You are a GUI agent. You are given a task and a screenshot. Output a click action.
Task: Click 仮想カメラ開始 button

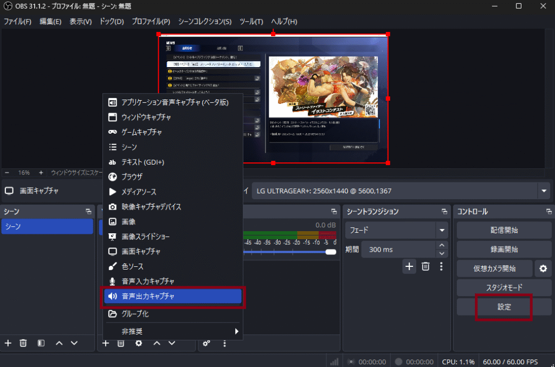coord(494,268)
